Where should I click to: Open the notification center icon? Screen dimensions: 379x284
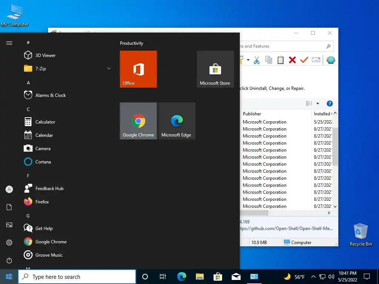coord(367,277)
